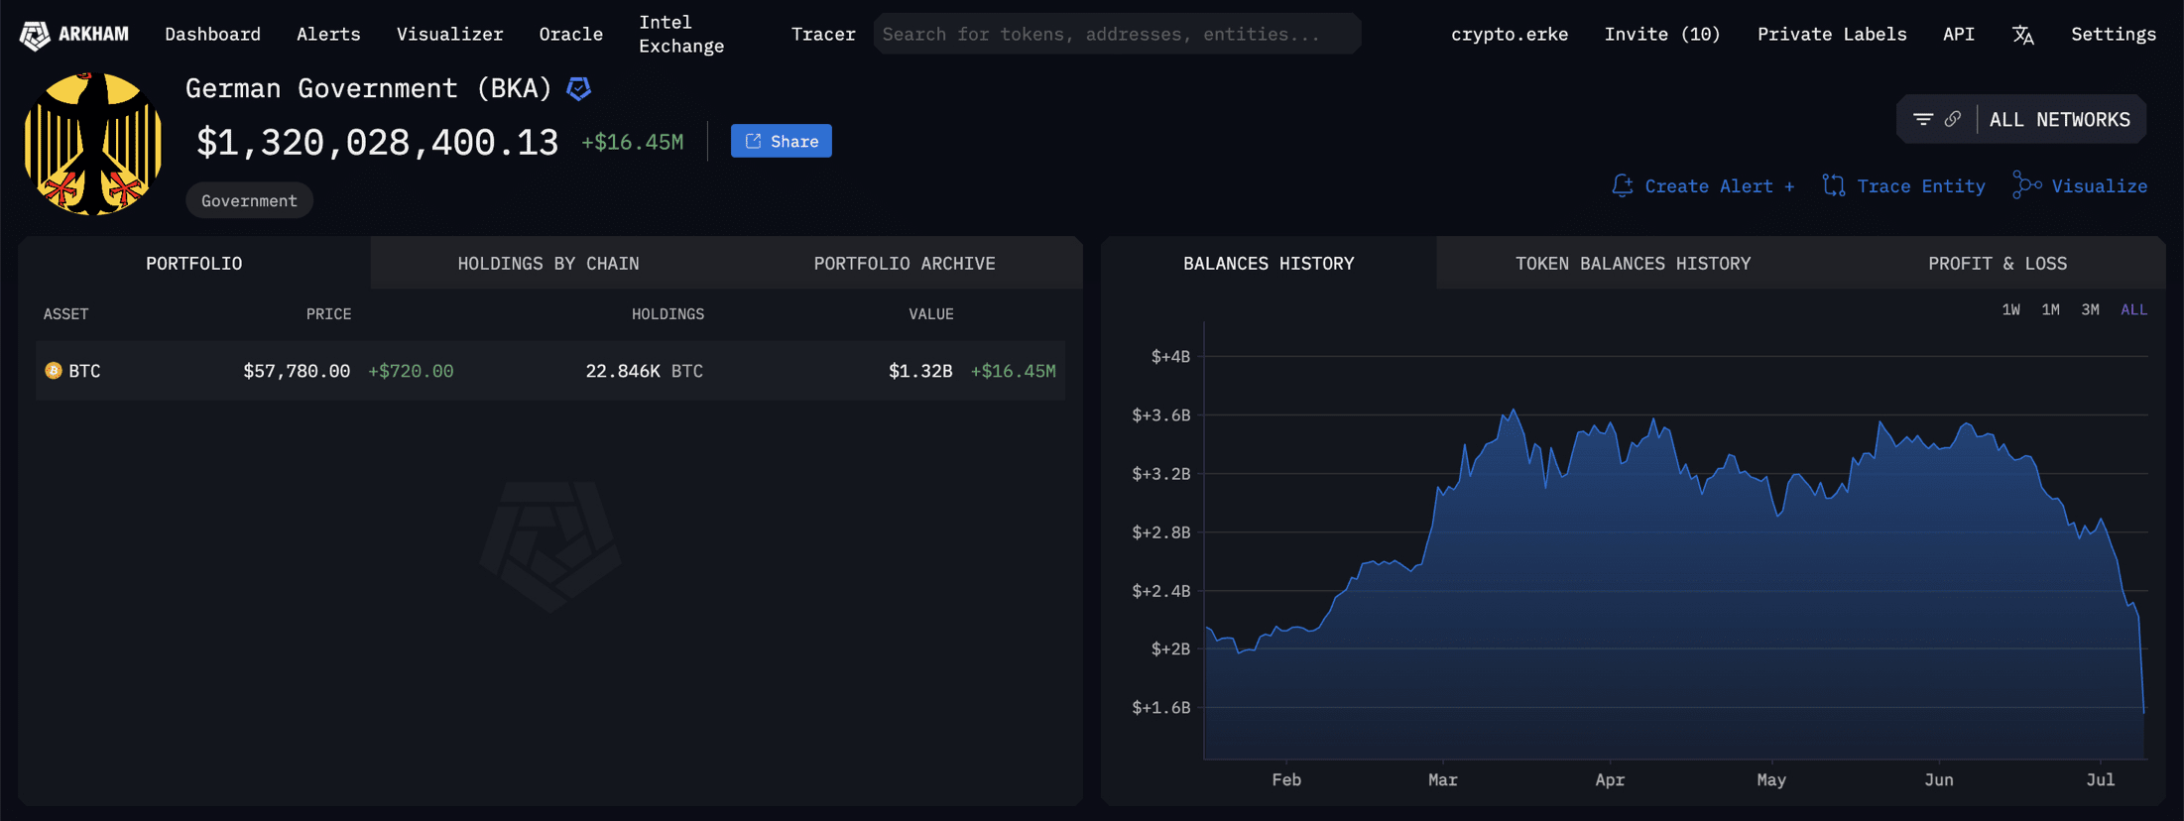
Task: Select the 1M chart time range
Action: click(x=2050, y=310)
